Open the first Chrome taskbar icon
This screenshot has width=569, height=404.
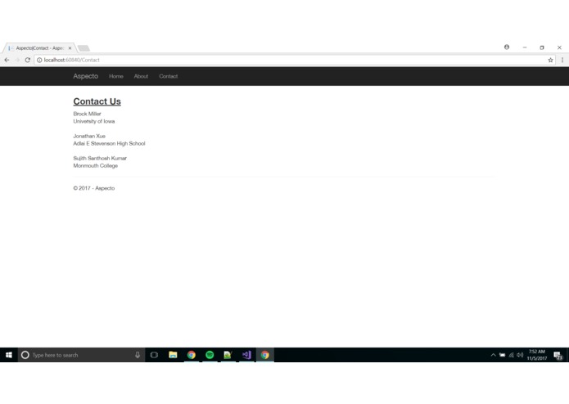click(192, 355)
